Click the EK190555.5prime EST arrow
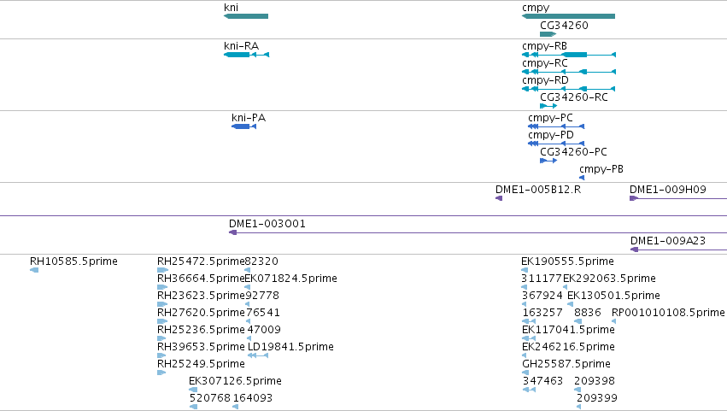Image resolution: width=727 pixels, height=411 pixels. point(525,270)
